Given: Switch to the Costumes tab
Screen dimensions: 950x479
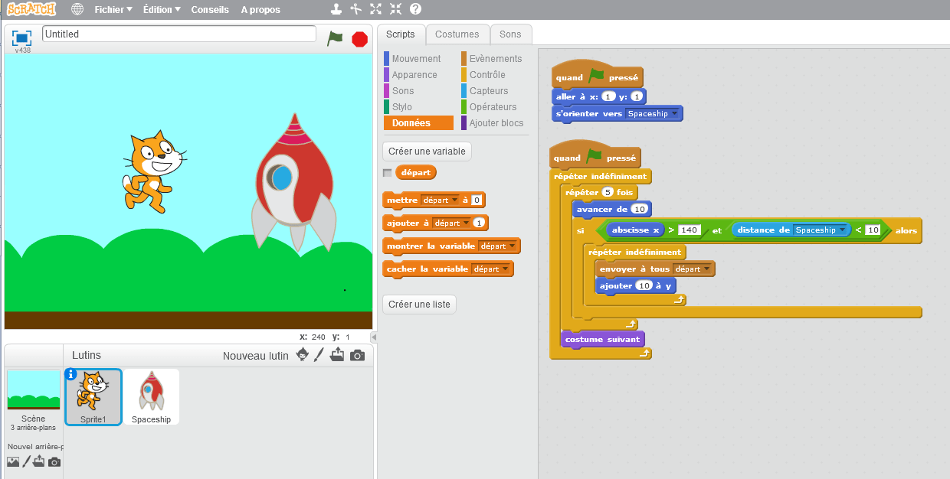Looking at the screenshot, I should (457, 34).
